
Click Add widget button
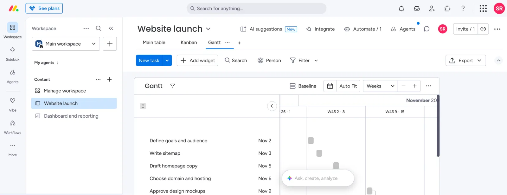(x=197, y=61)
